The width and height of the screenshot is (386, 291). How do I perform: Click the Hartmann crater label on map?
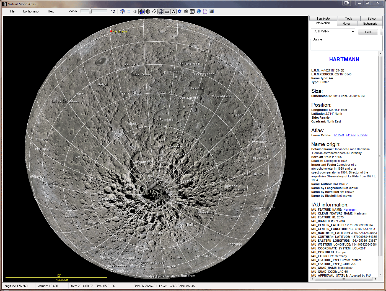120,32
